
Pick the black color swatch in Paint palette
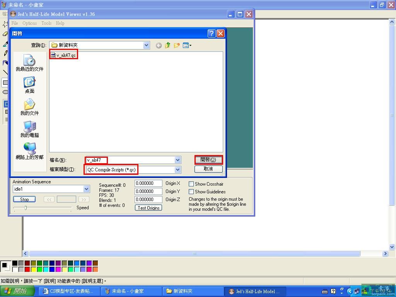click(15, 263)
